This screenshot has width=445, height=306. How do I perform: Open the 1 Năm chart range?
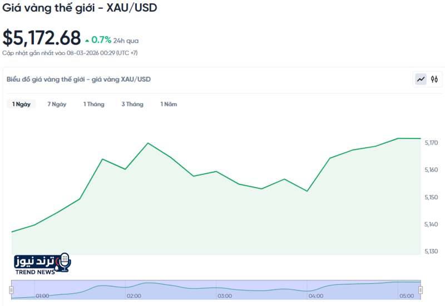pyautogui.click(x=169, y=104)
